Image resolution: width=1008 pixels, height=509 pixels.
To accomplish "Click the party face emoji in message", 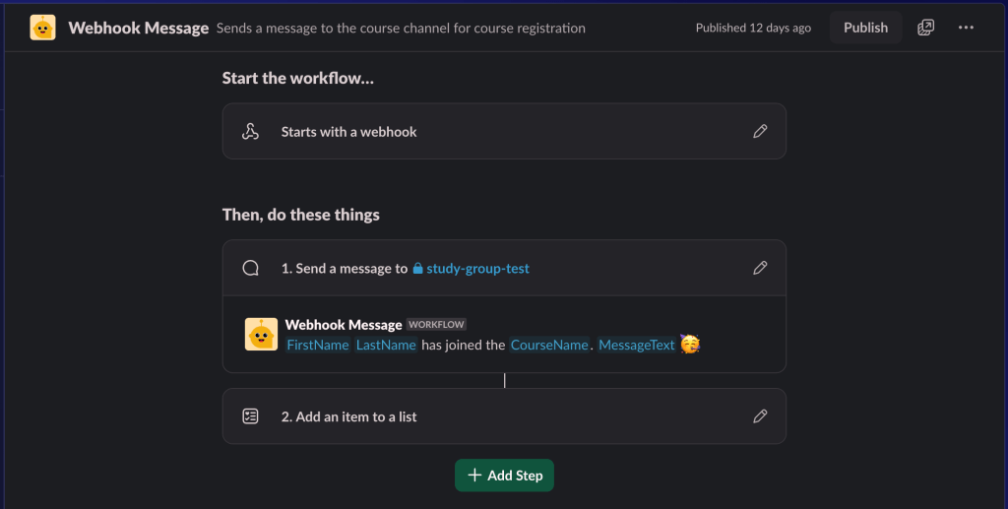I will [690, 345].
